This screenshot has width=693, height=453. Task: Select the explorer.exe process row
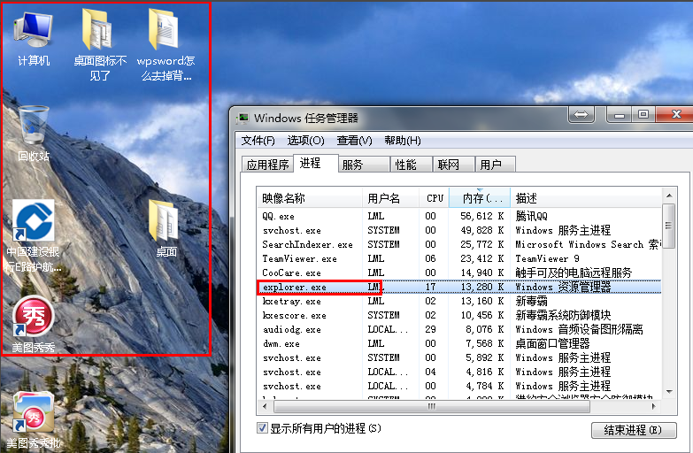pos(458,287)
